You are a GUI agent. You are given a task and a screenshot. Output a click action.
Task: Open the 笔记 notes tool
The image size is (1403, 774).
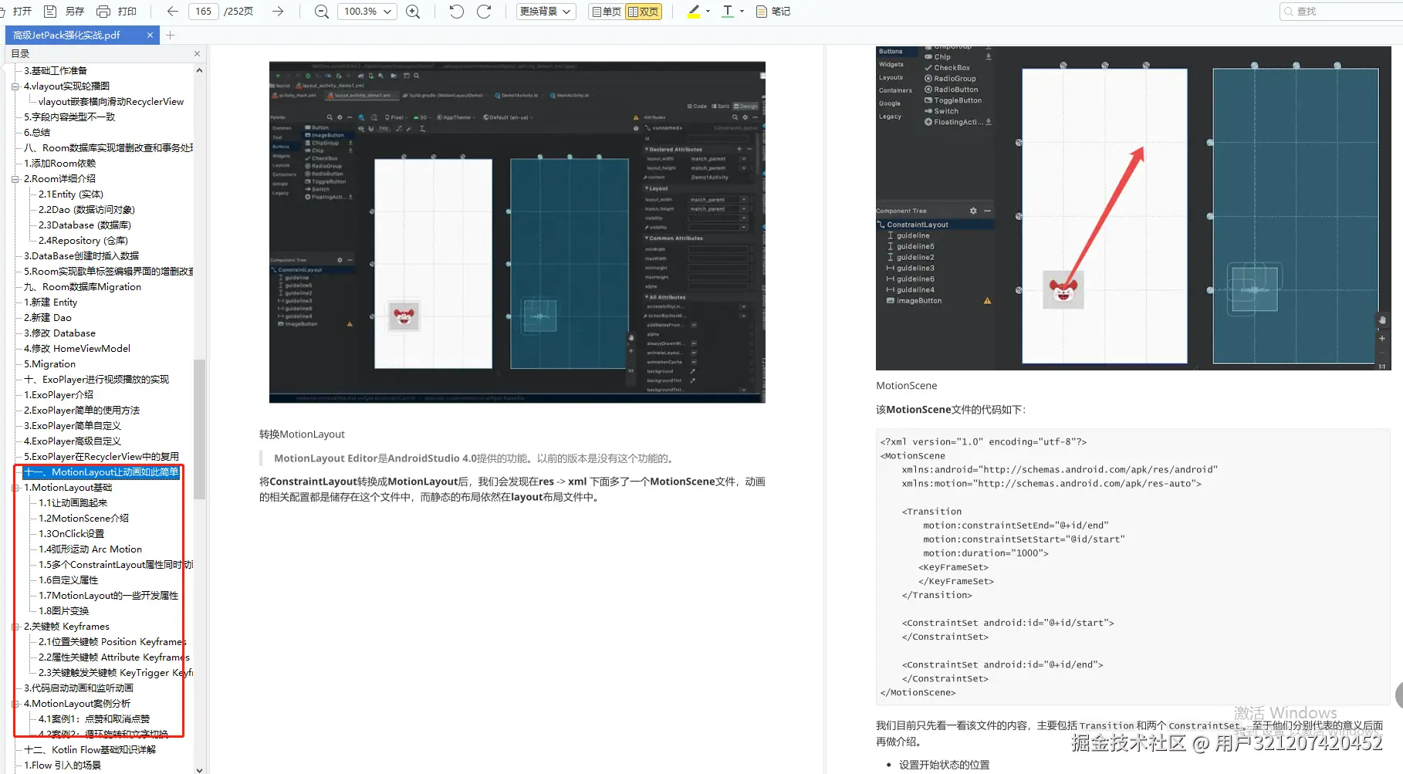click(773, 12)
